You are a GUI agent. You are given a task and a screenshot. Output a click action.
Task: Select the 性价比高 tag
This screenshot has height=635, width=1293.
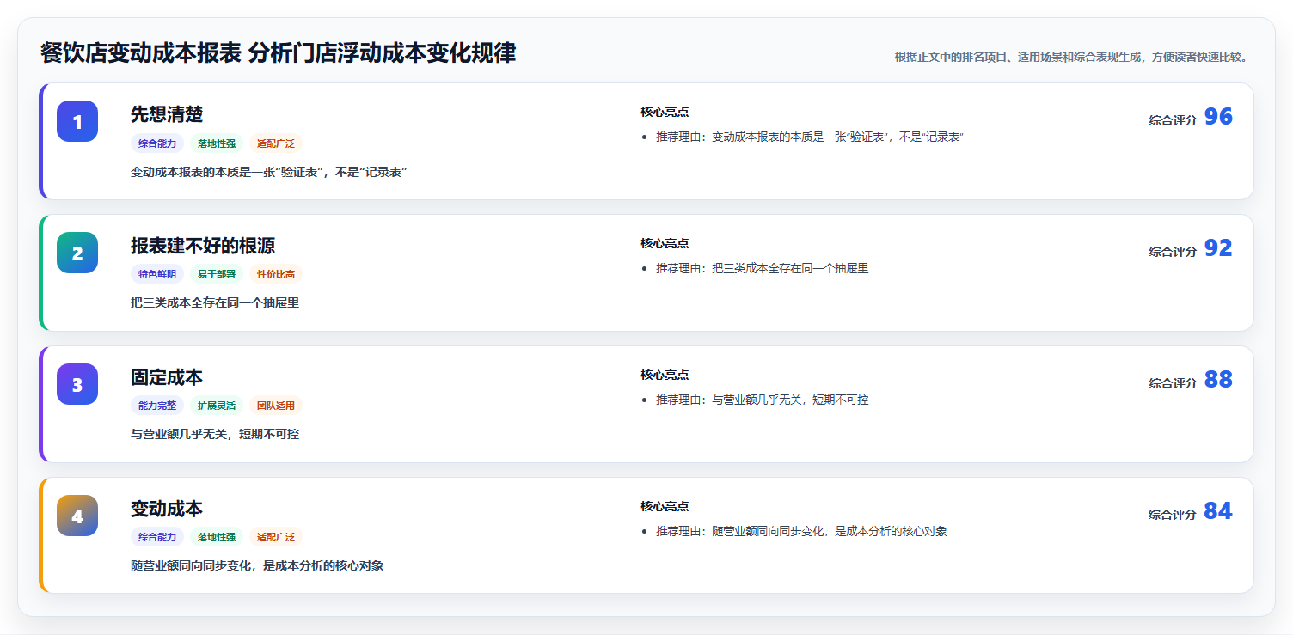click(276, 274)
